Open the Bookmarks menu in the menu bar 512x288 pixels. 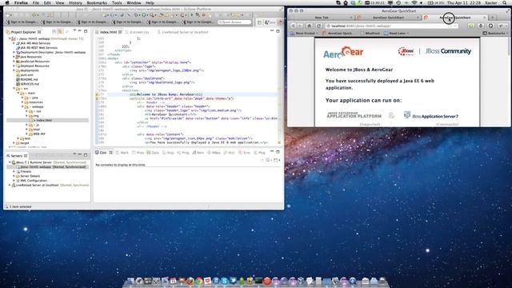pos(97,2)
